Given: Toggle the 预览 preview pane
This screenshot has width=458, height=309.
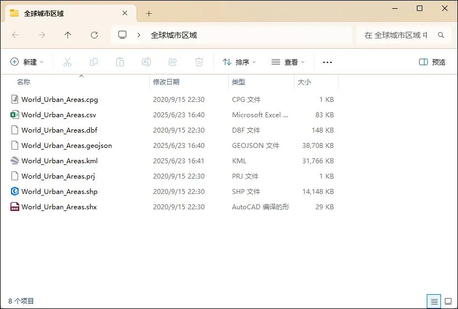Looking at the screenshot, I should tap(432, 62).
